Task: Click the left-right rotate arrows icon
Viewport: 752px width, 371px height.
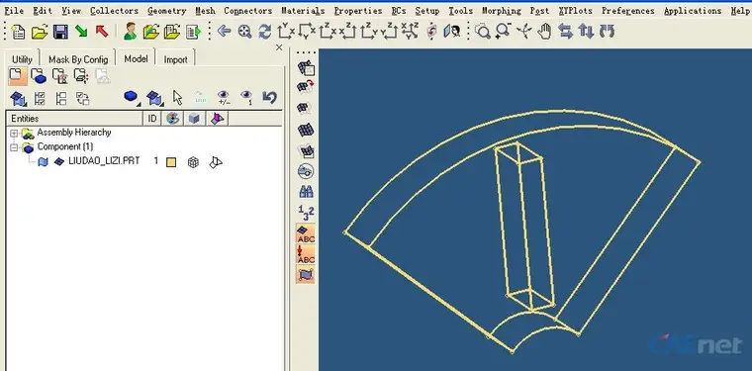Action: tap(566, 32)
